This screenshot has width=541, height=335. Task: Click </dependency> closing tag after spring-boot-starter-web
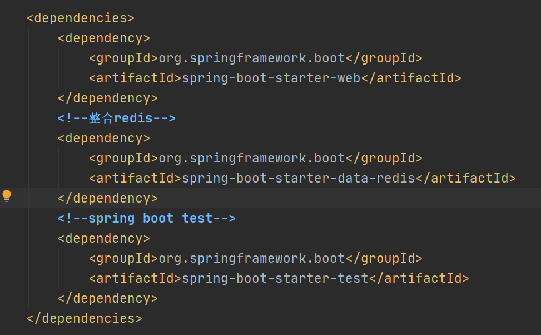(108, 98)
